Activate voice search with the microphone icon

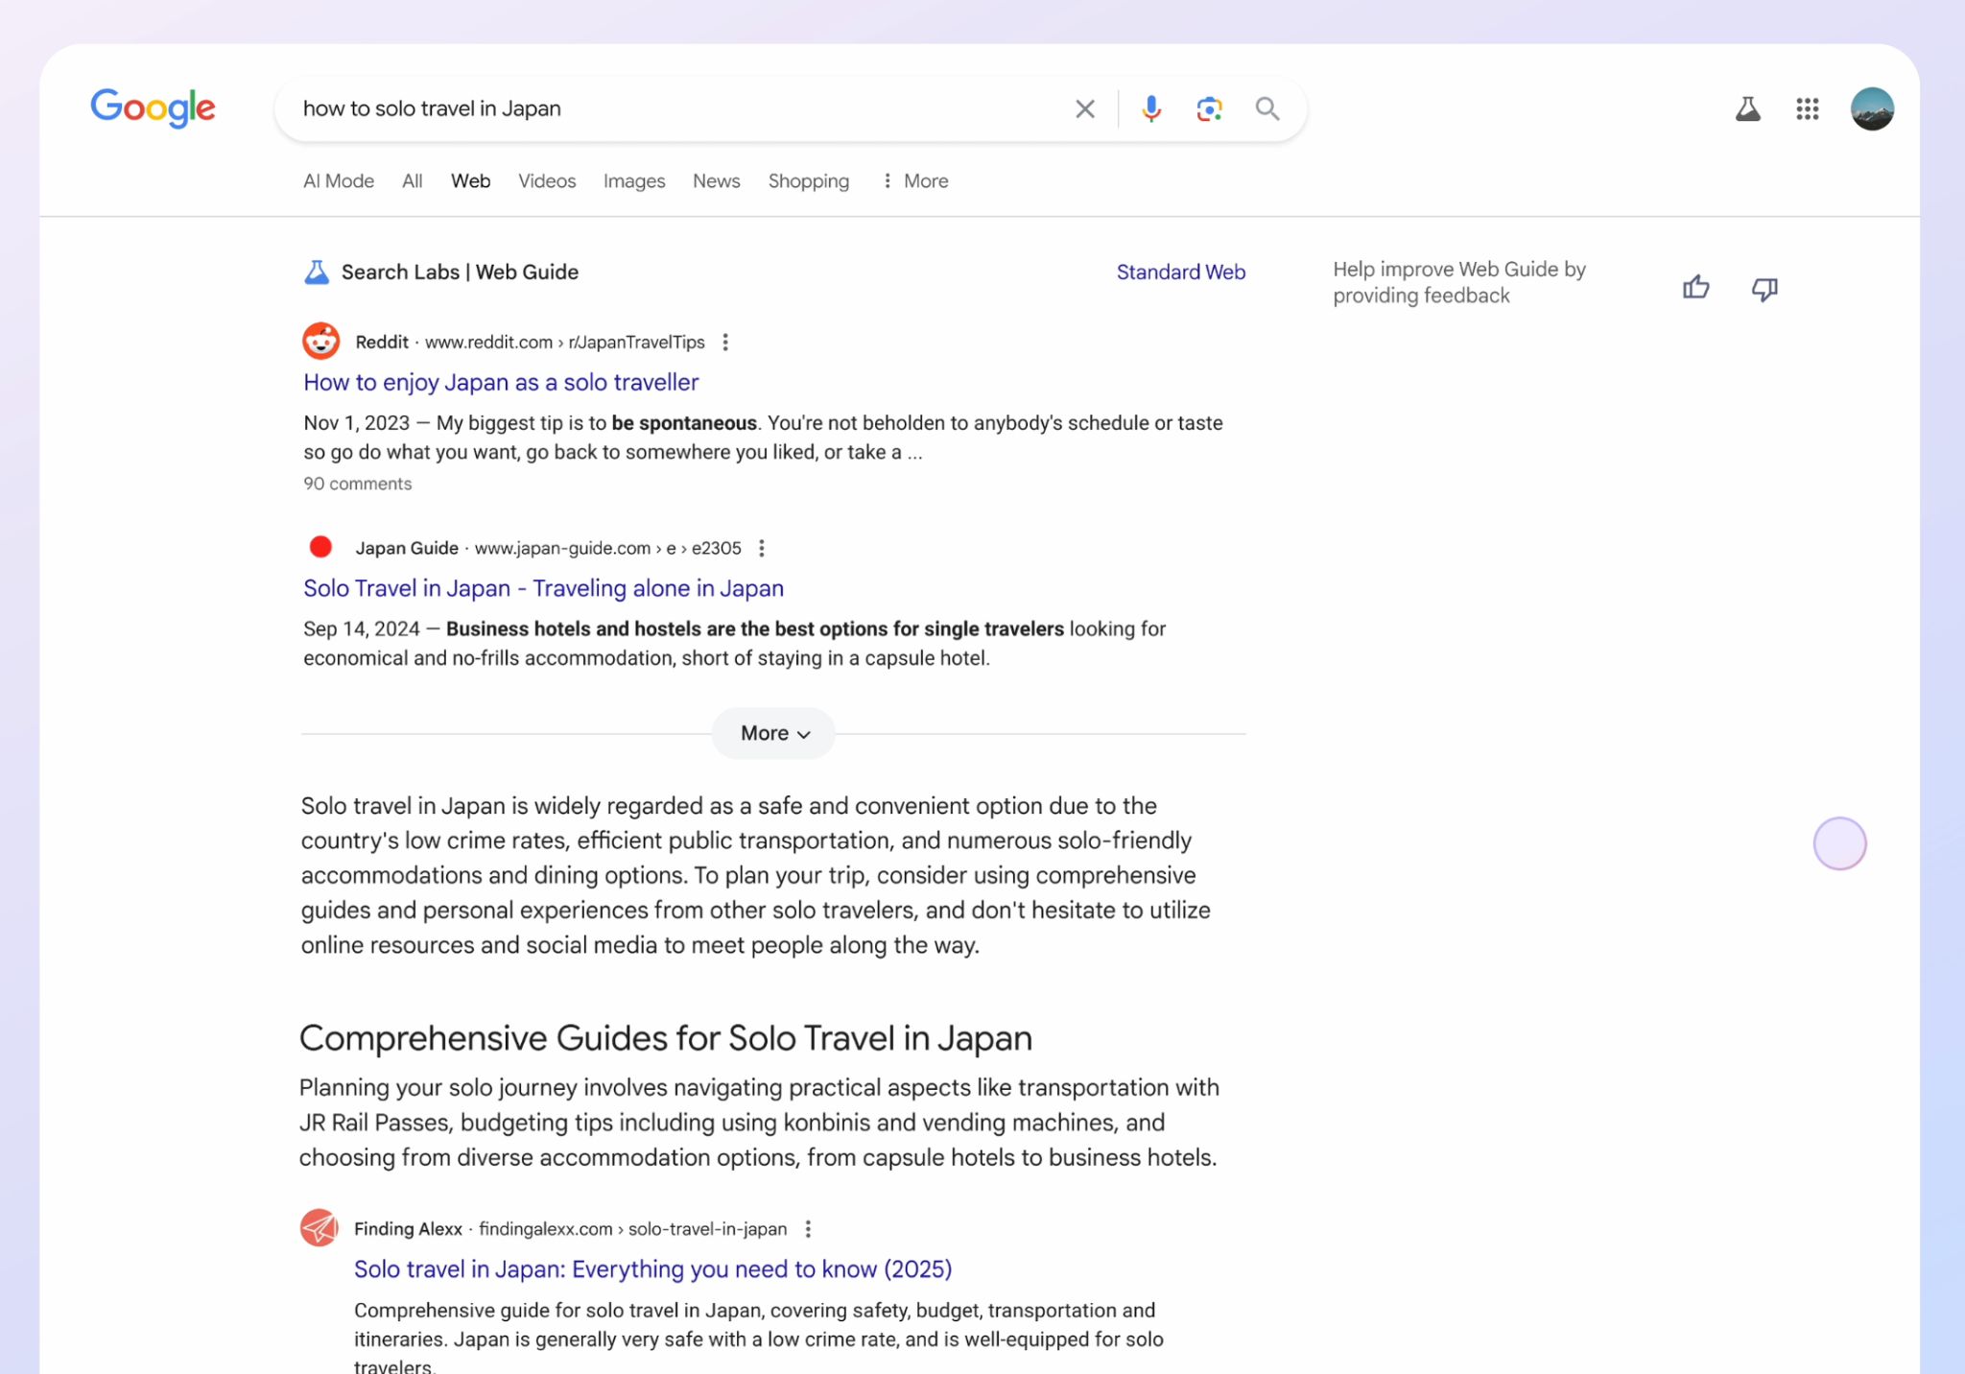1150,108
